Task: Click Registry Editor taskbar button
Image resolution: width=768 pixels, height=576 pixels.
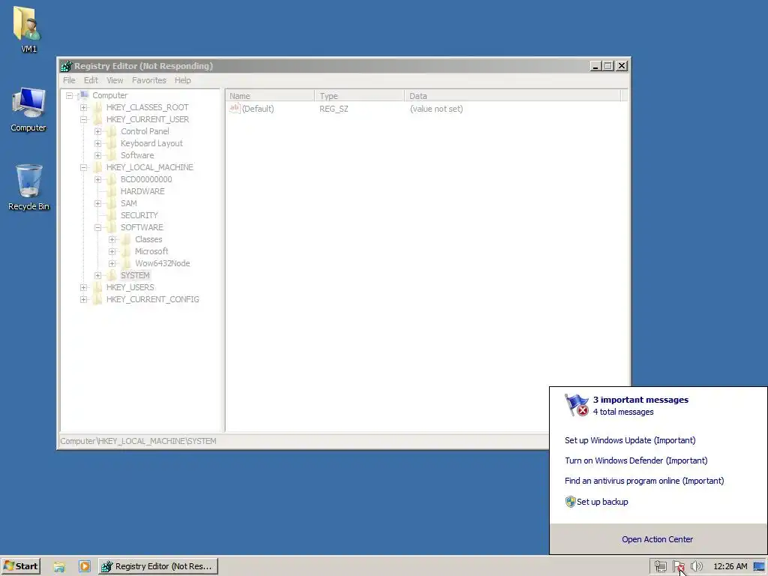Action: coord(158,566)
